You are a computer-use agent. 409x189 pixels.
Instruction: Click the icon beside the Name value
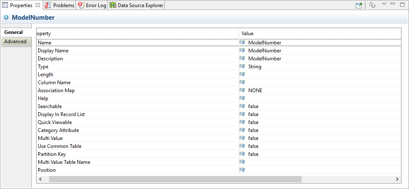(242, 43)
